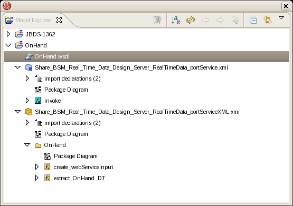
Task: Expand the JBDS-1362 project node
Action: point(8,34)
